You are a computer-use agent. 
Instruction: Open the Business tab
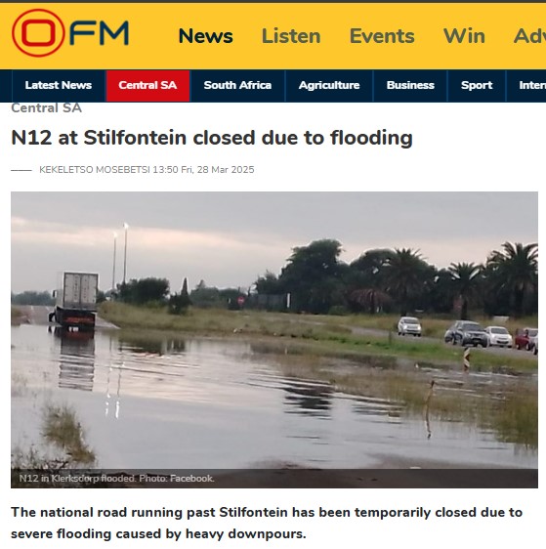pos(410,85)
